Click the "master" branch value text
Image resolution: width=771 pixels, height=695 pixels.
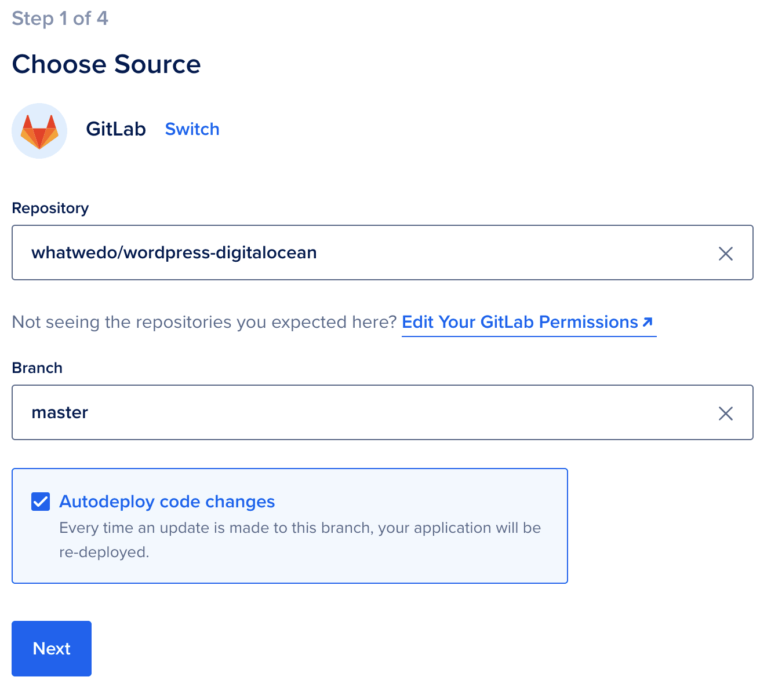click(60, 413)
